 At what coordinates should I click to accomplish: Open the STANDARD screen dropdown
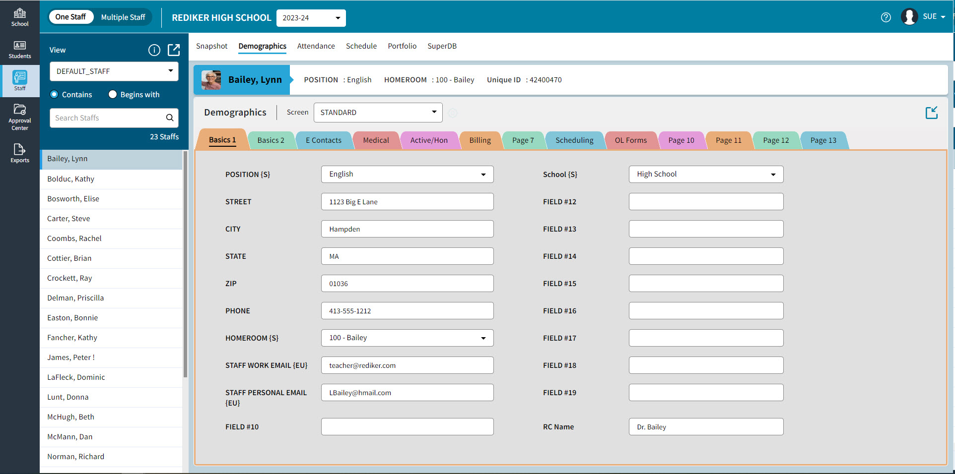click(x=378, y=113)
